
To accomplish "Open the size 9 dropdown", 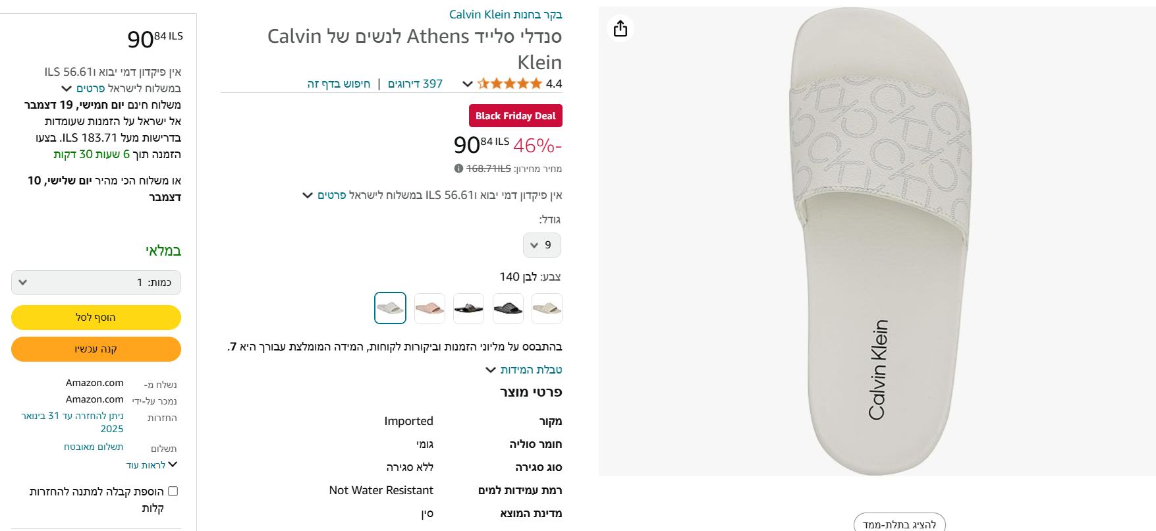I will [x=542, y=245].
